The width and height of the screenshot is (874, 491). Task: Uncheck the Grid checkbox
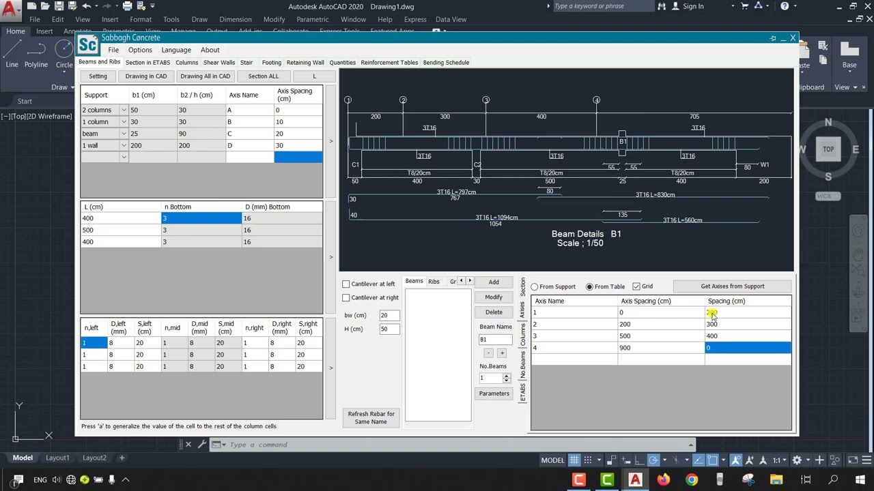636,286
